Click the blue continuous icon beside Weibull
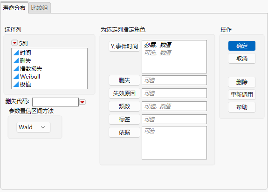This screenshot has width=268, height=192. 16,76
